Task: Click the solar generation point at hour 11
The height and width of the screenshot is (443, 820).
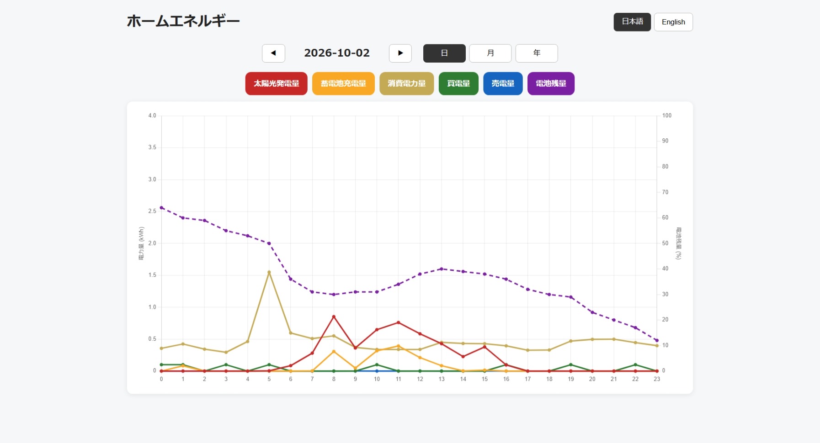Action: point(398,322)
